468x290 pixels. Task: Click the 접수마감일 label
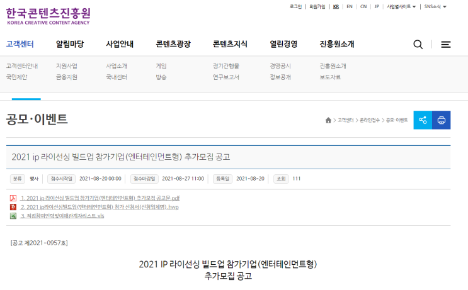pyautogui.click(x=144, y=179)
